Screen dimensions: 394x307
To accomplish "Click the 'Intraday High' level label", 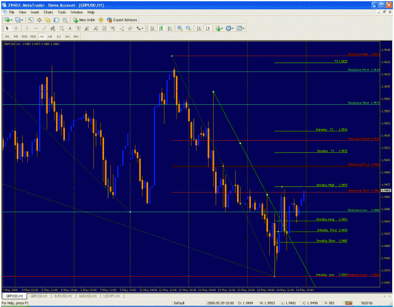I will (x=332, y=185).
